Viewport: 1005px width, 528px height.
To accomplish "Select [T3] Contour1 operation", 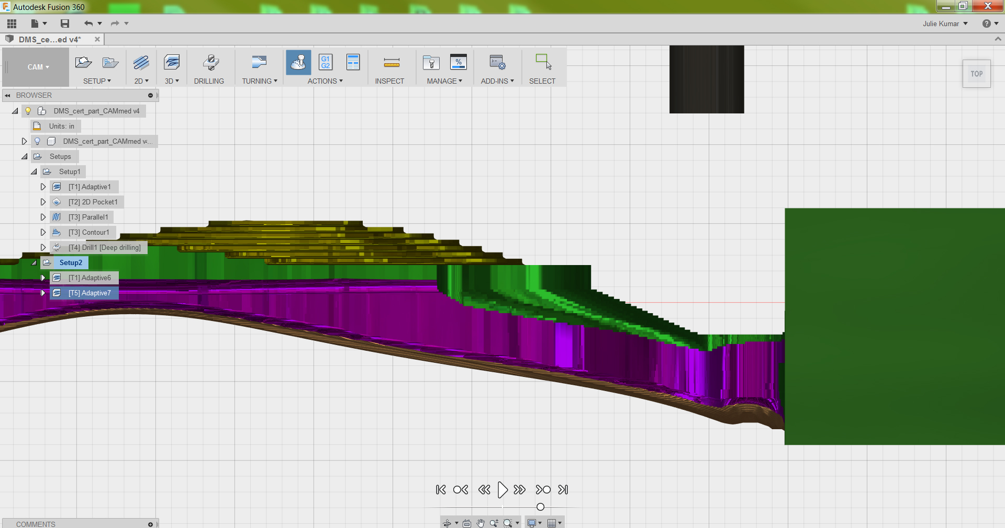I will click(x=88, y=232).
